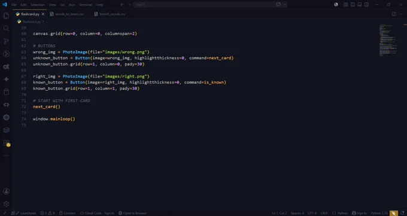Open the Selection menu
The image size is (407, 216).
[38, 5]
